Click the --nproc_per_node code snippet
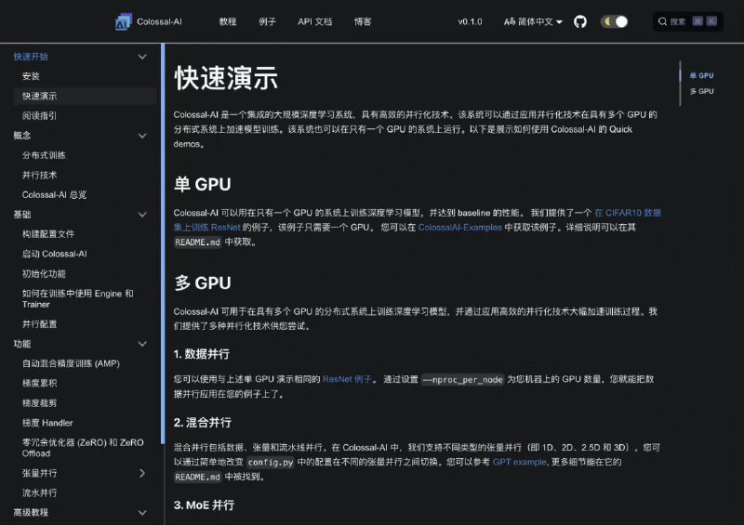Image resolution: width=744 pixels, height=525 pixels. pos(462,380)
